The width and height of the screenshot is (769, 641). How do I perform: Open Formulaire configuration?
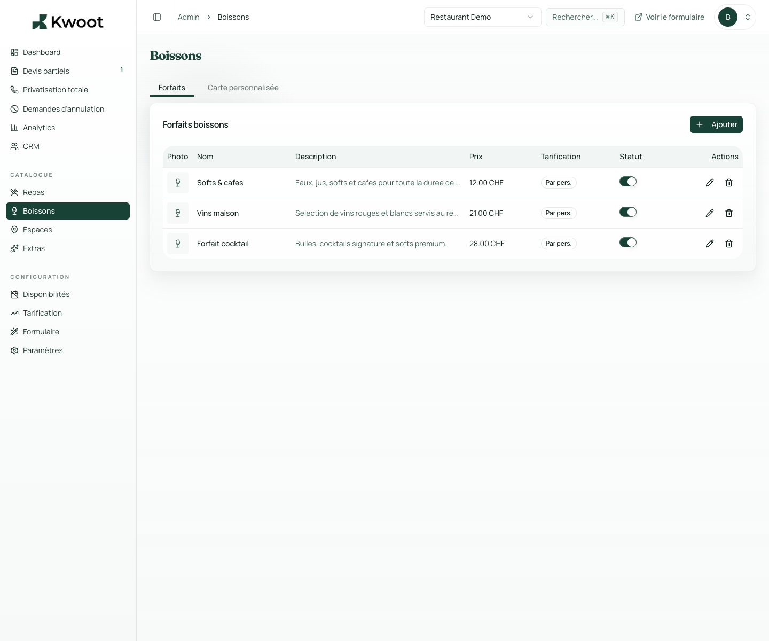tap(68, 332)
